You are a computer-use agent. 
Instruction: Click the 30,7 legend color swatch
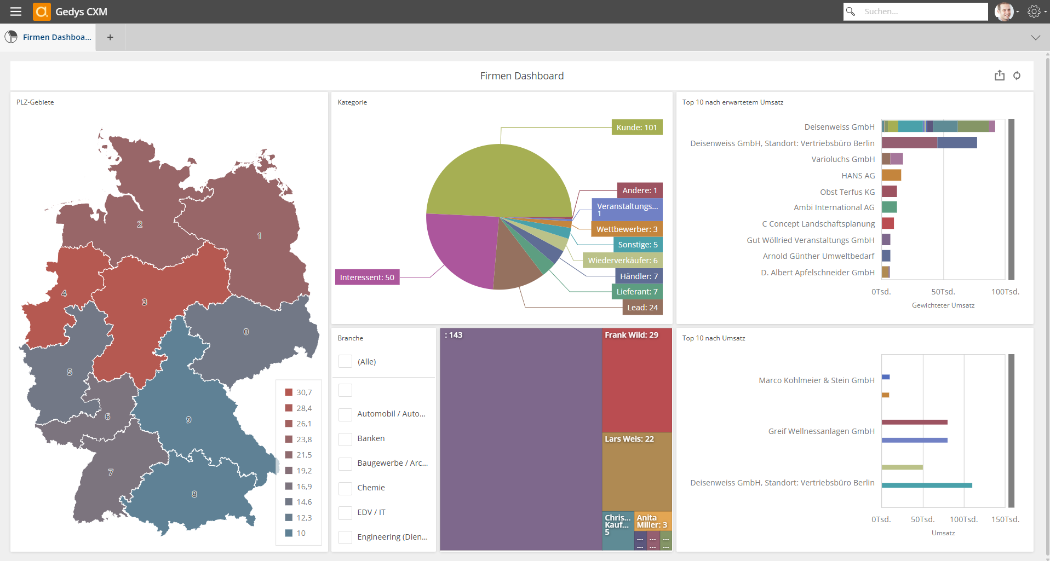(289, 392)
